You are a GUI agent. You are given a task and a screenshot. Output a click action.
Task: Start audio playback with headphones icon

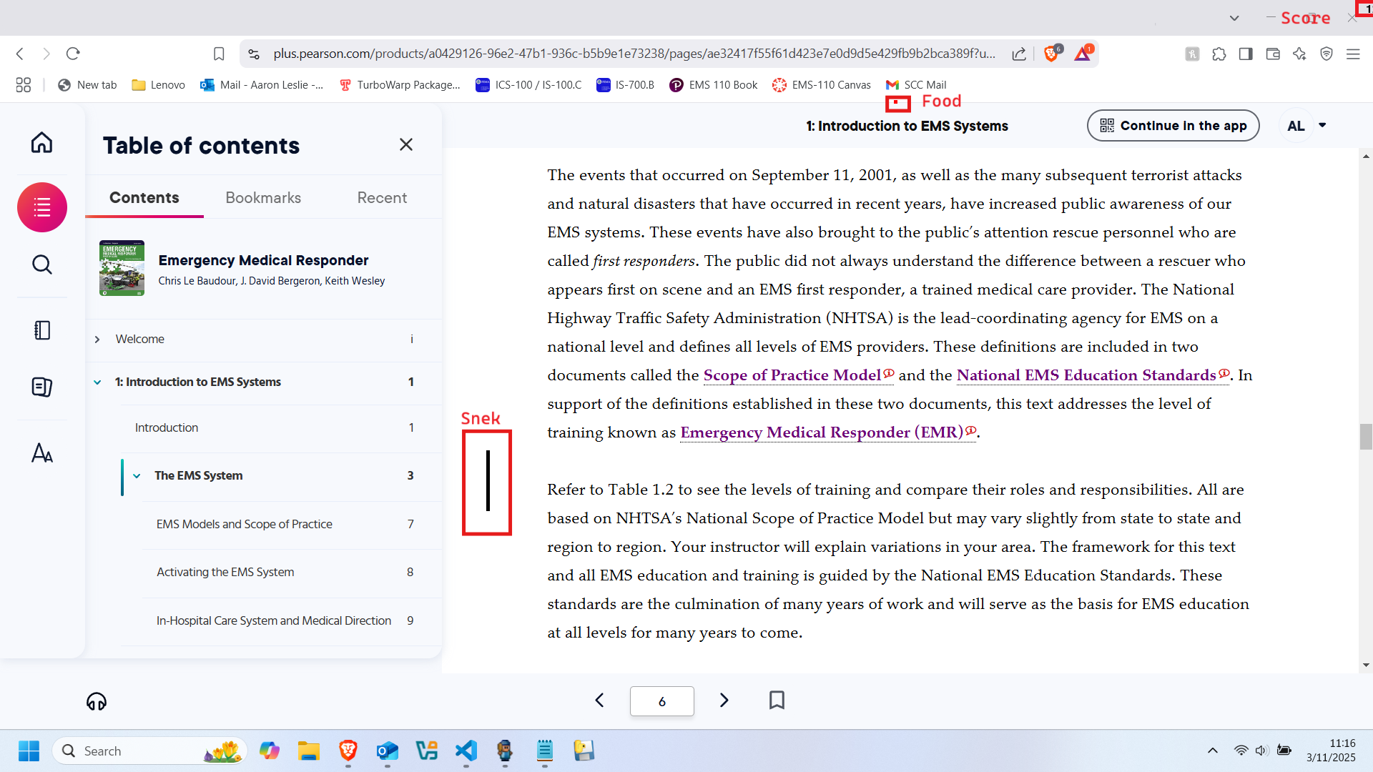point(97,701)
